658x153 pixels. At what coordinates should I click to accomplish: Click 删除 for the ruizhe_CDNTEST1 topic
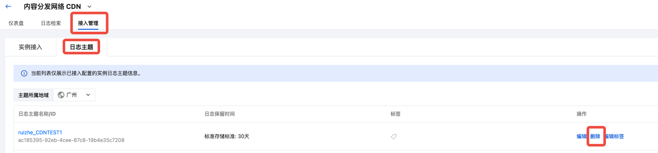tap(595, 136)
